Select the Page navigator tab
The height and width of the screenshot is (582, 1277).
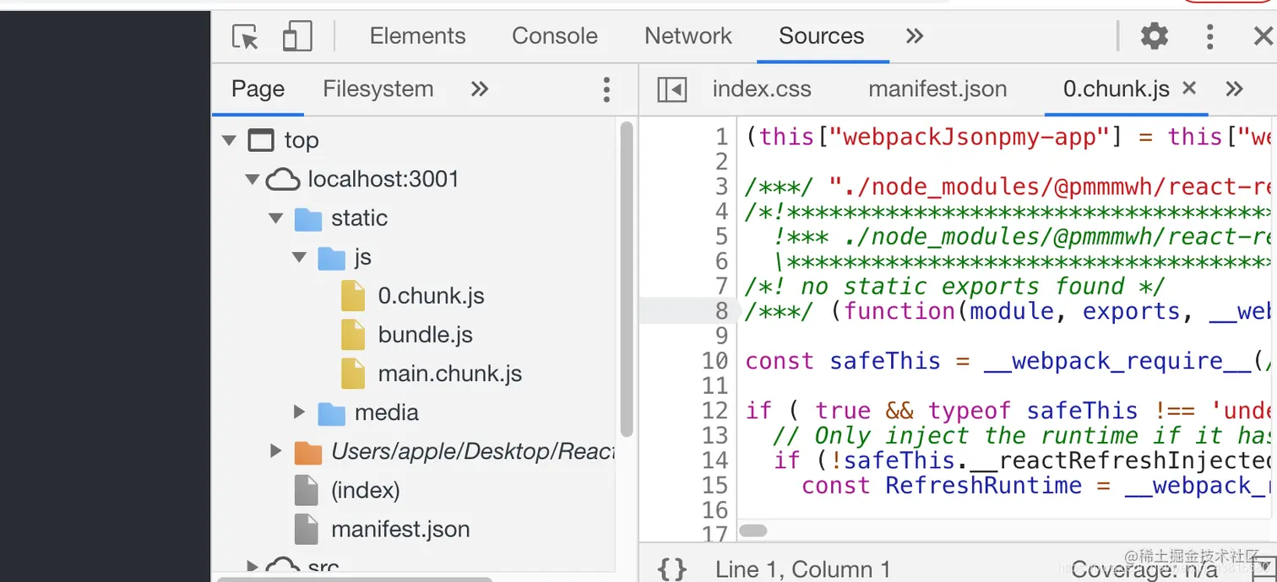coord(258,89)
